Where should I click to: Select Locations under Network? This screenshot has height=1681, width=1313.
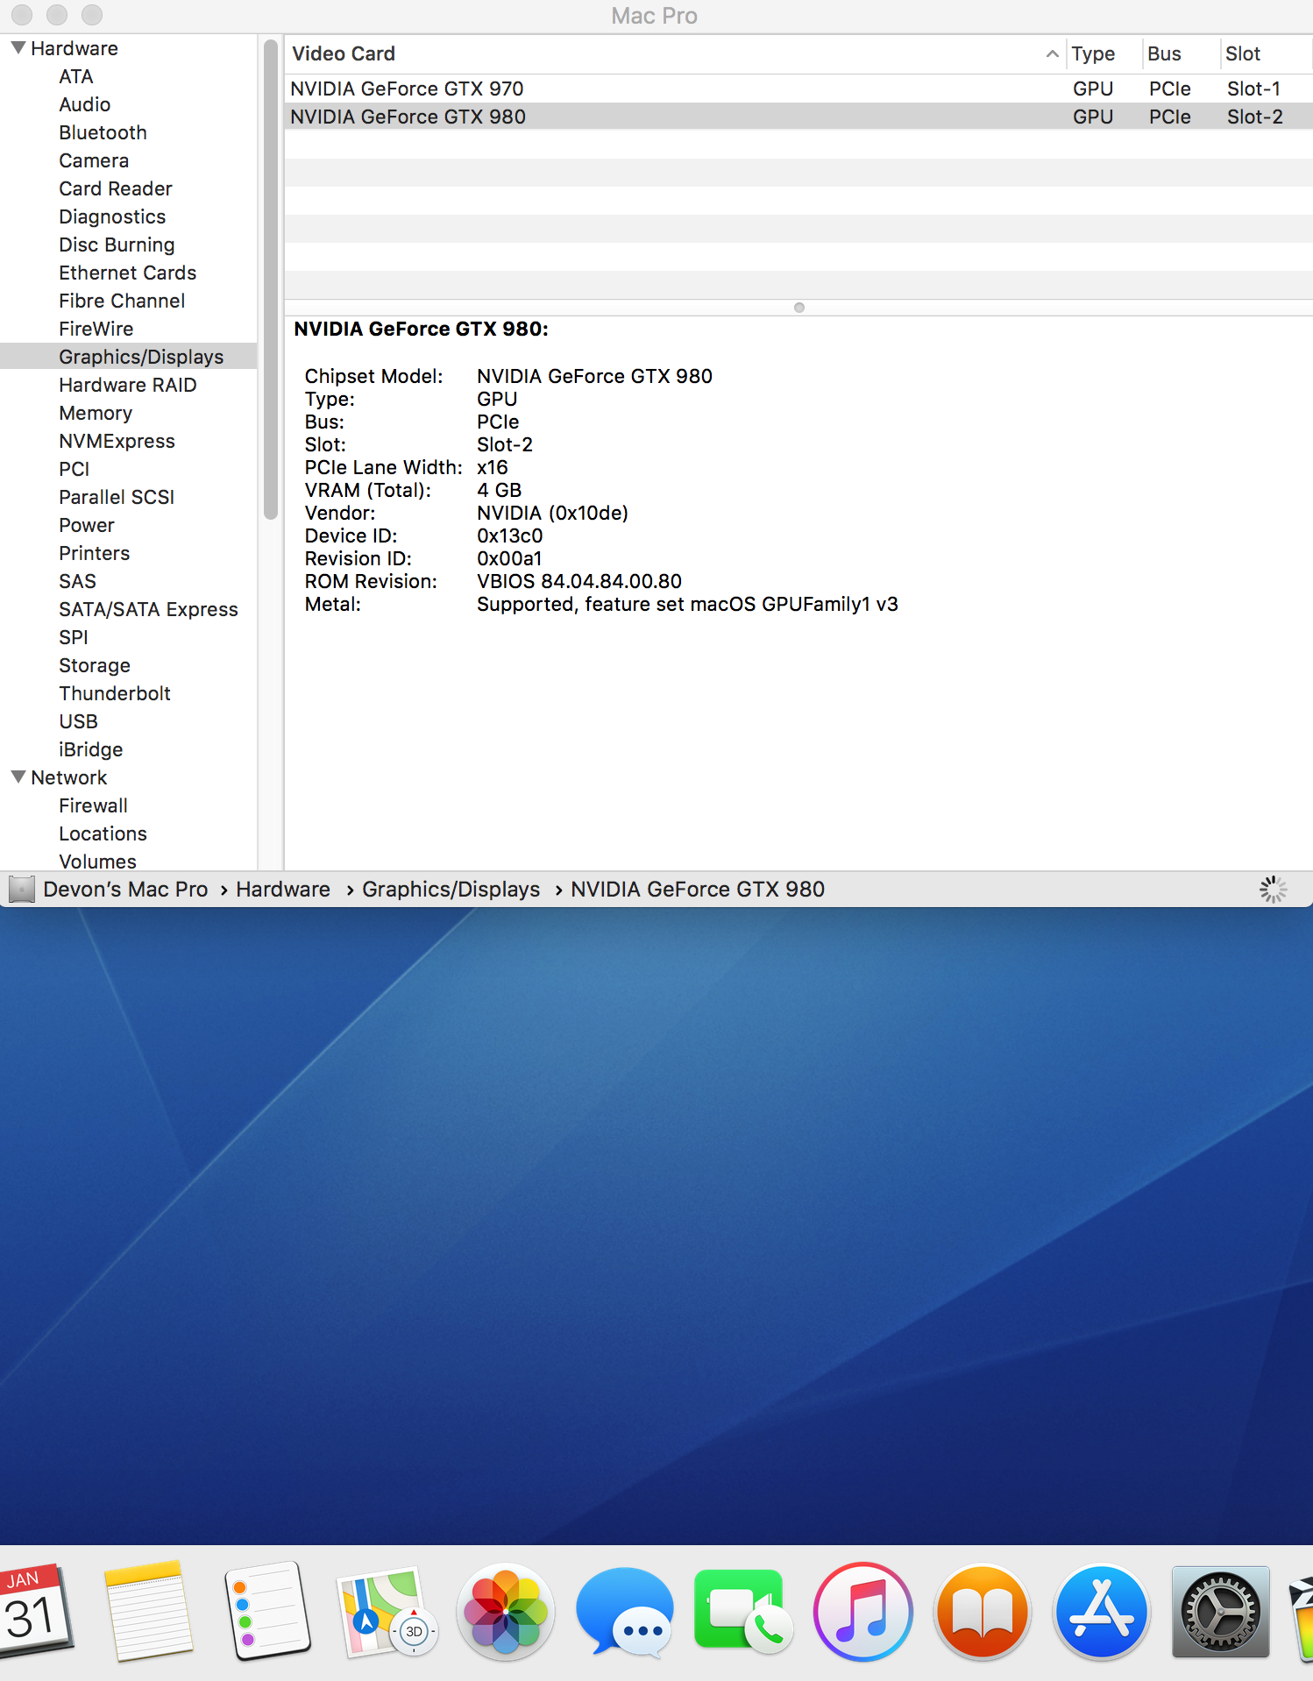tap(103, 833)
